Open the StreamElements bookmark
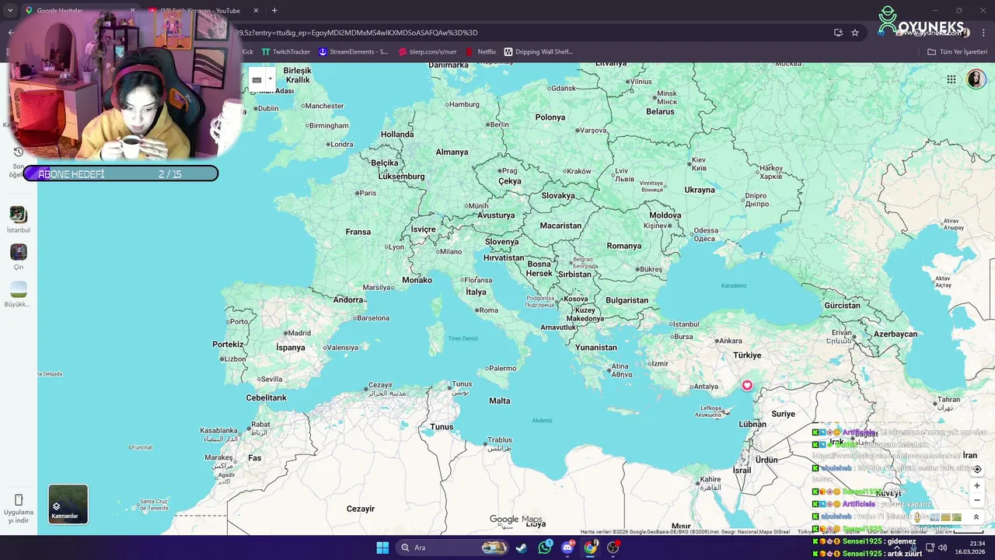Viewport: 995px width, 560px height. [x=353, y=52]
